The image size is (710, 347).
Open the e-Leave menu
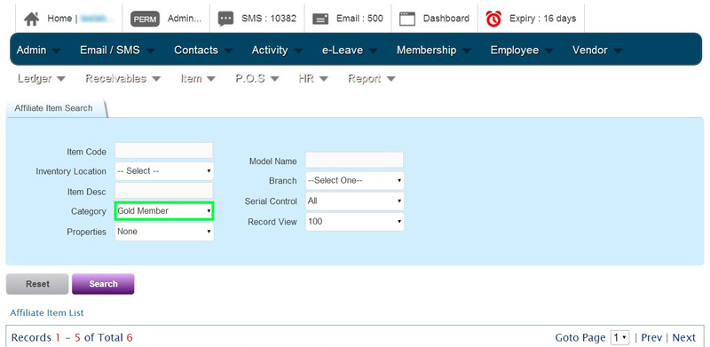click(349, 50)
